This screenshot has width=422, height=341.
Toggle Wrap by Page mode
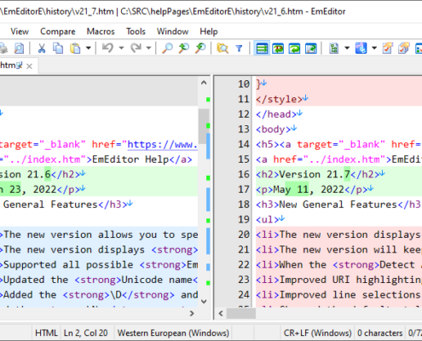(x=311, y=48)
